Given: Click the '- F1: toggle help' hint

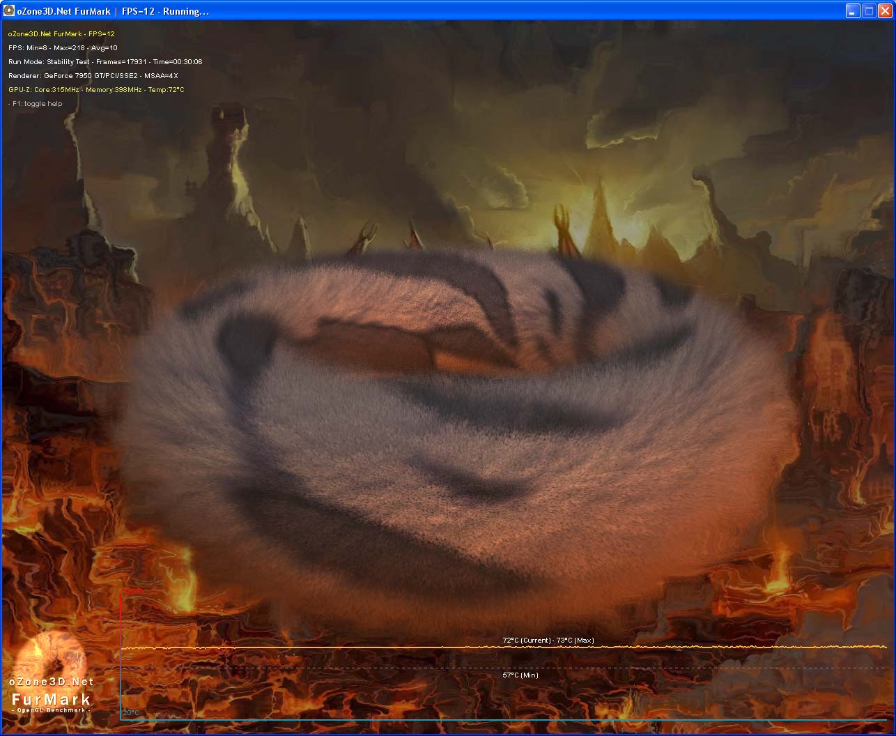Looking at the screenshot, I should pos(36,103).
